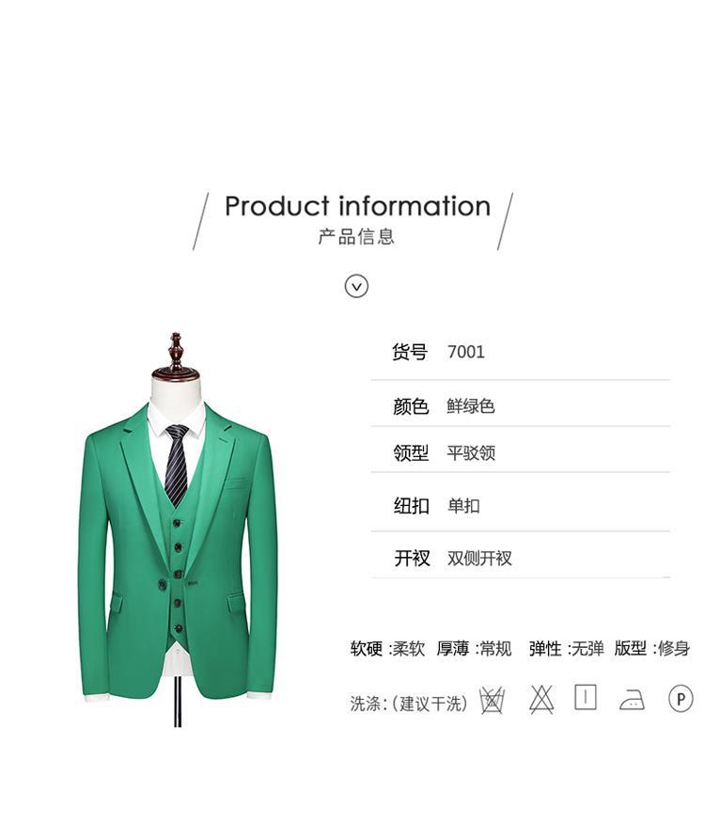
Task: Click the item number 7001
Action: 465,352
